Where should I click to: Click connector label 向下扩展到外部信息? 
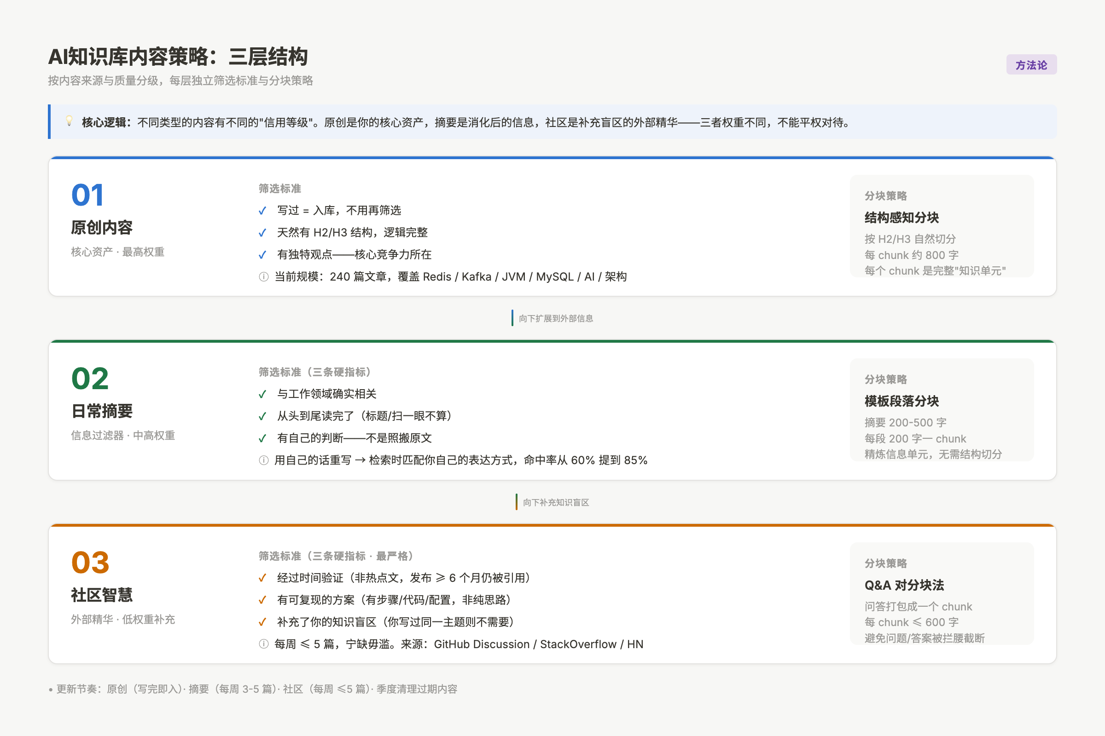pos(556,319)
